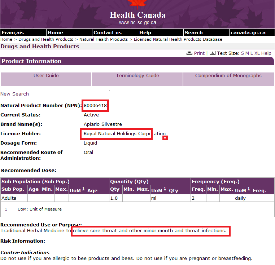The width and height of the screenshot is (275, 265).
Task: Open Licensed Natural Health Products Database breadcrumb
Action: coord(178,39)
